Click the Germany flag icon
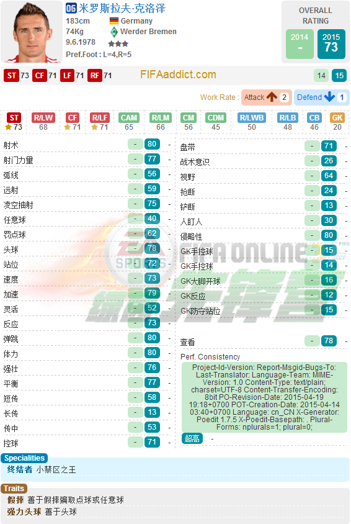351x524 pixels. point(114,21)
